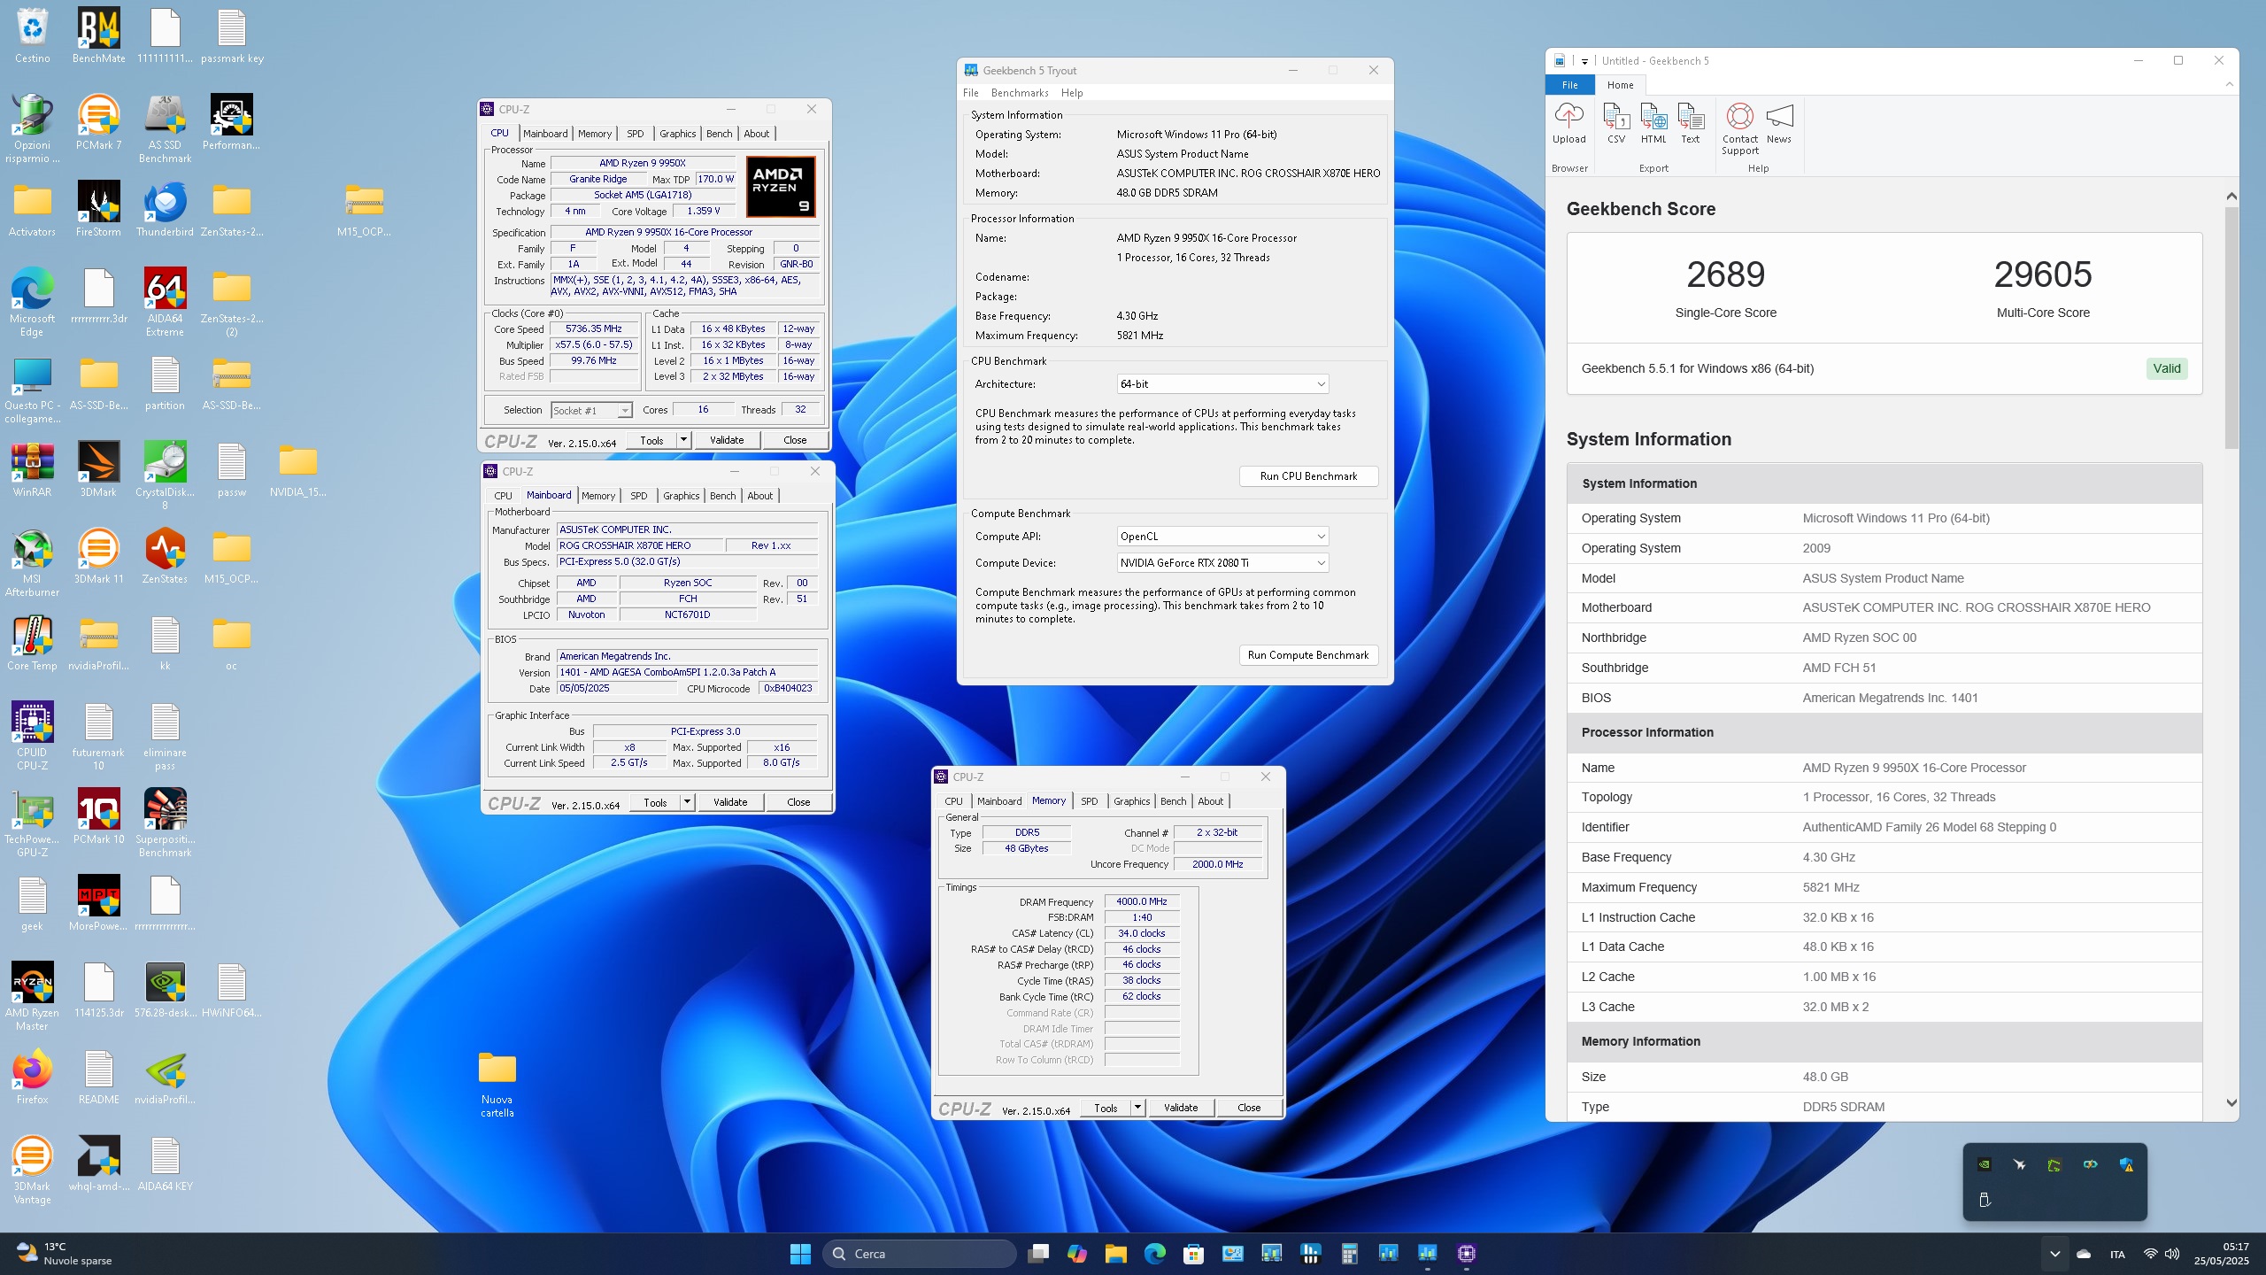Open the Architecture 64-bit dropdown

tap(1222, 383)
